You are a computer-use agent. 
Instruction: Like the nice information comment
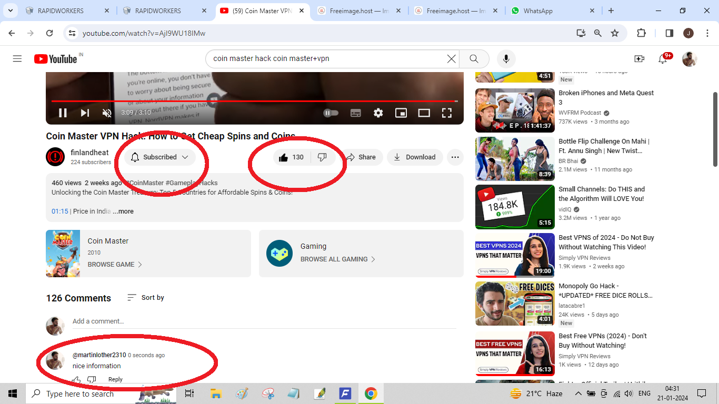(x=77, y=379)
